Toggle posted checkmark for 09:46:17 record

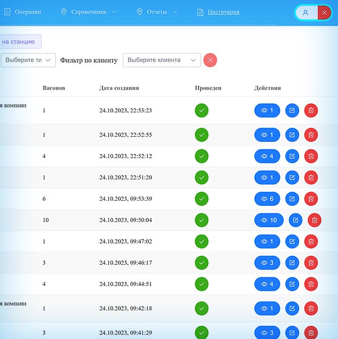coord(201,263)
